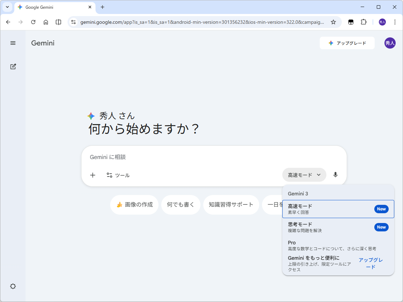Click the blue アップグレード link in the menu
The height and width of the screenshot is (302, 403).
click(x=370, y=264)
